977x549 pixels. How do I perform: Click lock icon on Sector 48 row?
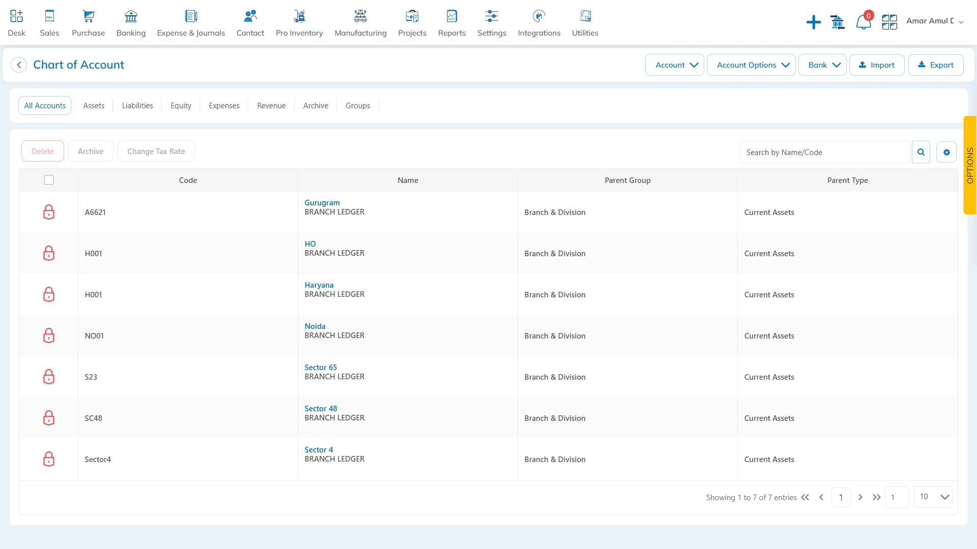(x=49, y=418)
